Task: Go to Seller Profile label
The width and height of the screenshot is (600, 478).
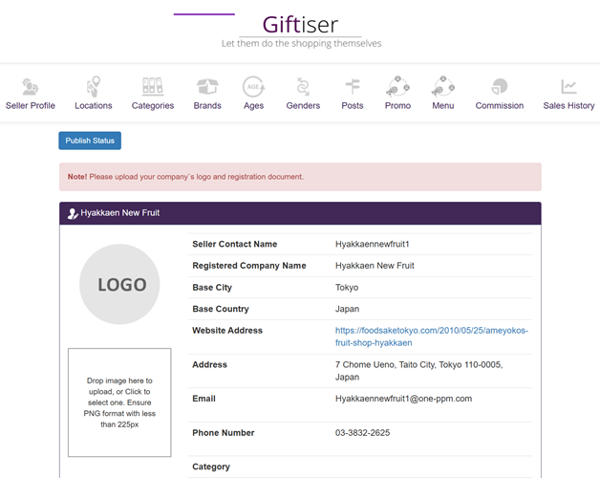Action: point(31,106)
